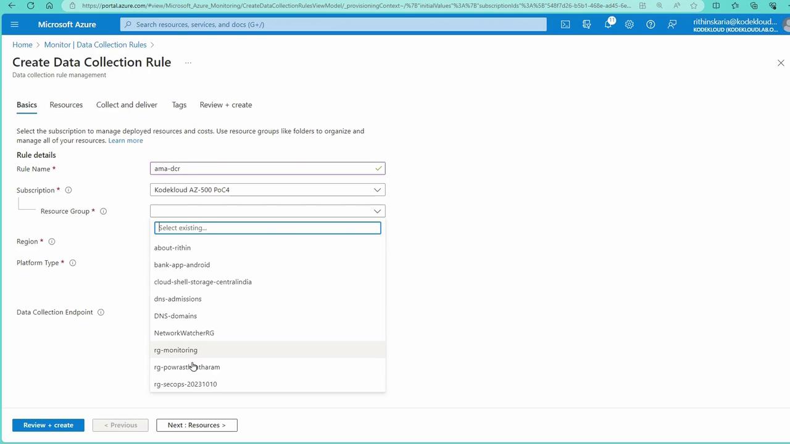Go to the browser Home icon
790x444 pixels.
pyautogui.click(x=49, y=6)
